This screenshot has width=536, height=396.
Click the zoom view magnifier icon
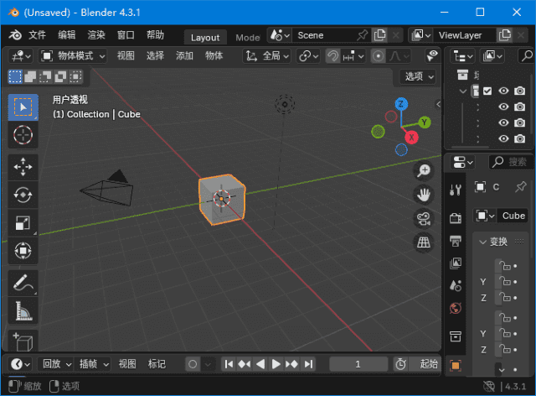(x=425, y=170)
